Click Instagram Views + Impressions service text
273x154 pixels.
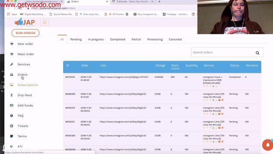pyautogui.click(x=212, y=80)
